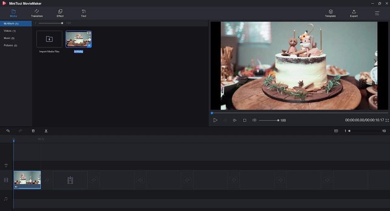Viewport: 390px width, 211px height.
Task: Click the undo arrow in timeline toolbar
Action: (x=8, y=131)
